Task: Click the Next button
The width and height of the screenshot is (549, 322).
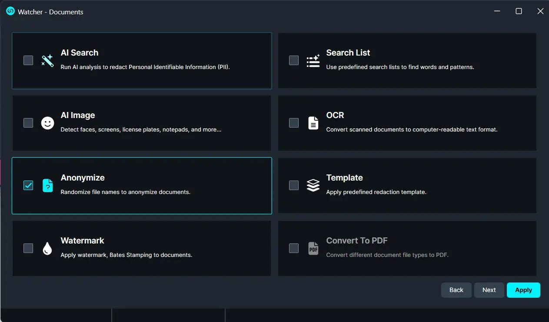Action: pos(489,290)
